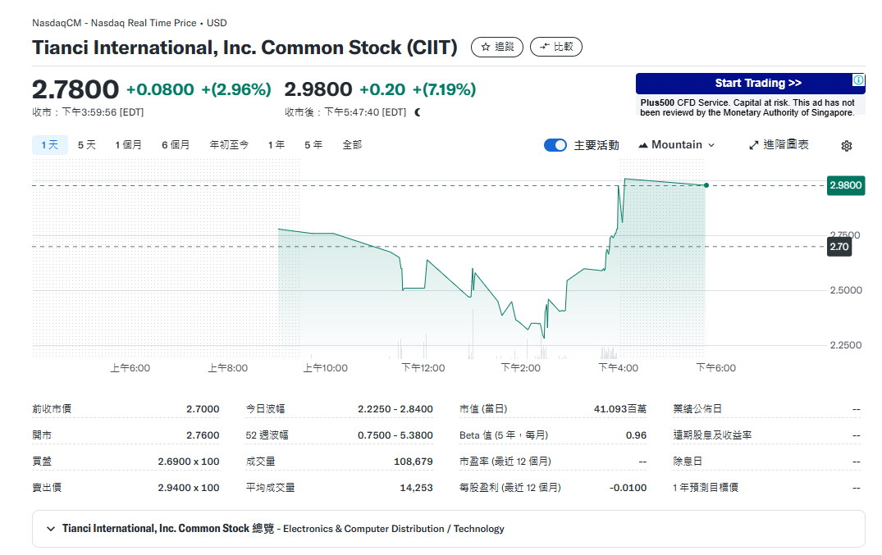This screenshot has width=882, height=555.
Task: Choose the 年初至今 range
Action: [229, 145]
